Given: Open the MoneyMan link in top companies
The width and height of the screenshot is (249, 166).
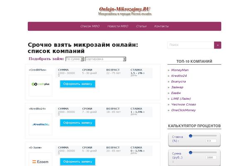Looking at the screenshot, I should tap(180, 70).
